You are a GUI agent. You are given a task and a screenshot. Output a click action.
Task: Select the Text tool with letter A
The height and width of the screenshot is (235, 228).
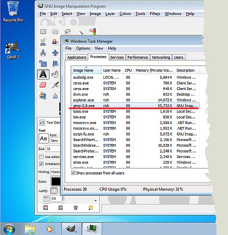(x=43, y=74)
